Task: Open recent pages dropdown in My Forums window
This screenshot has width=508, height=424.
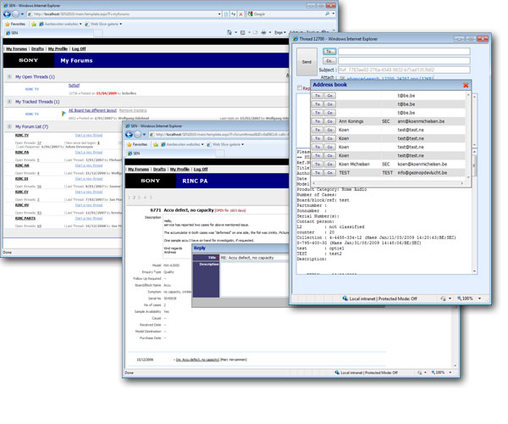Action: 22,14
